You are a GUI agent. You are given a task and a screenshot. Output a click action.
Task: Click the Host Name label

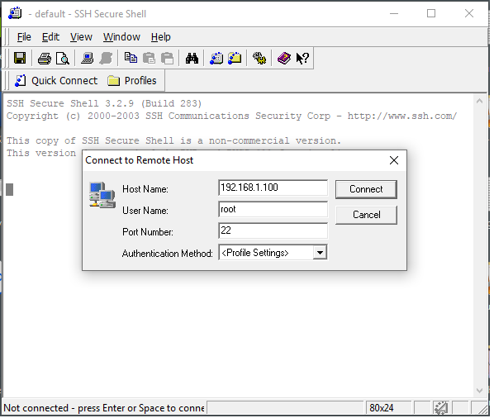pos(145,189)
